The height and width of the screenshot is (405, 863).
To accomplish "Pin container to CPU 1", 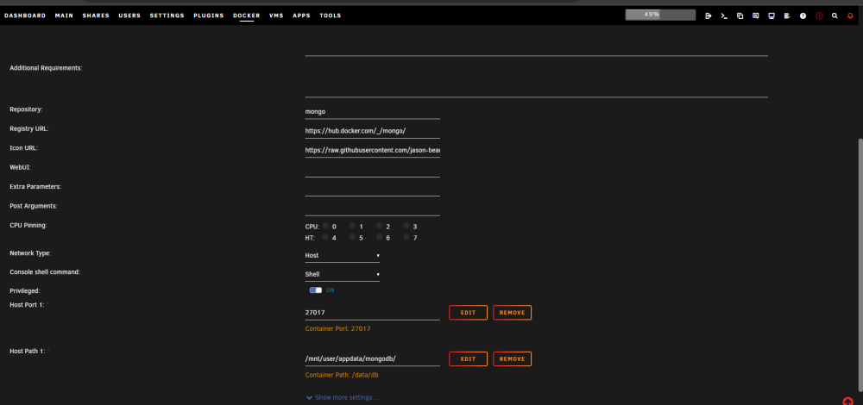I will [353, 226].
